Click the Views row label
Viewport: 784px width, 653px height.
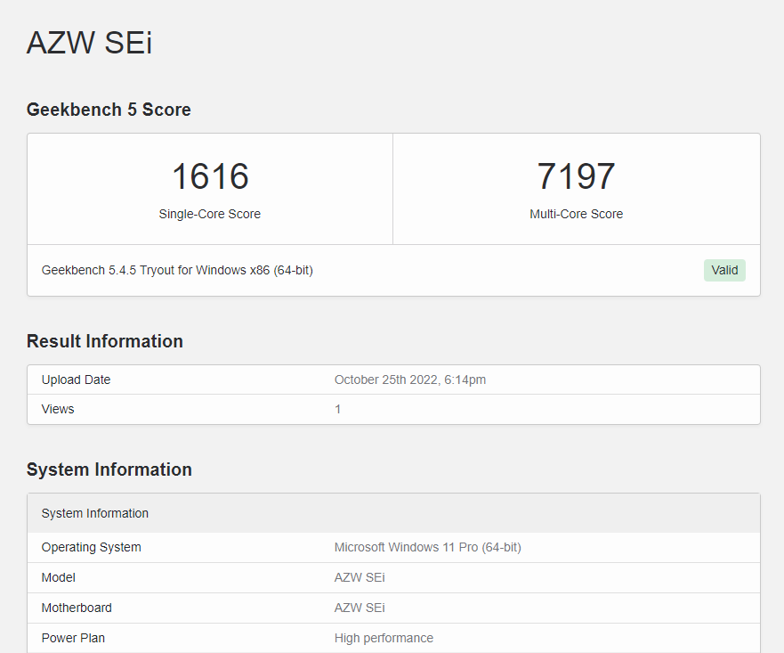point(58,409)
